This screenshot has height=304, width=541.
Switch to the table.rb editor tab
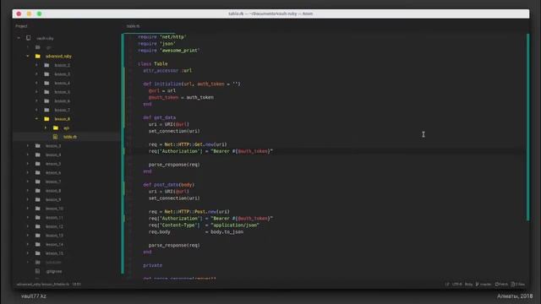pos(134,26)
